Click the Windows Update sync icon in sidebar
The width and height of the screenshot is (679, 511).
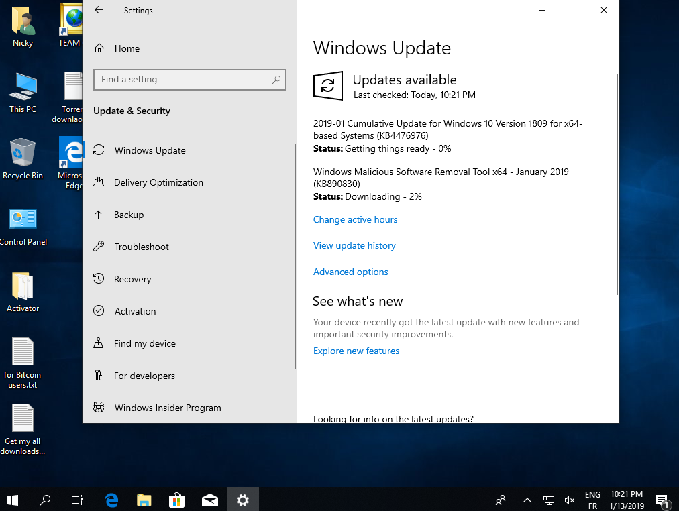(99, 150)
